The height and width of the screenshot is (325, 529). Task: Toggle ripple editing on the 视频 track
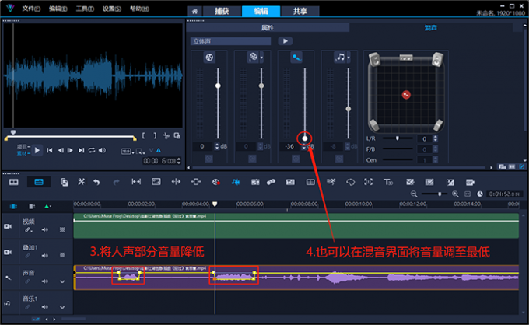(28, 229)
